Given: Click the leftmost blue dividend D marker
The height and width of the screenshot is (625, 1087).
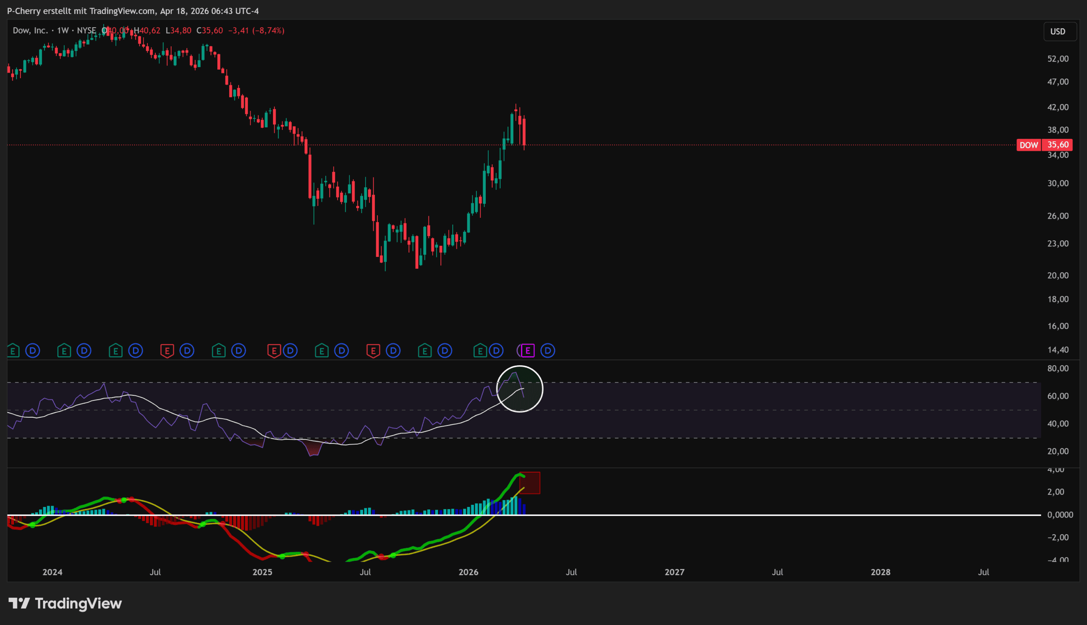Looking at the screenshot, I should click(x=33, y=351).
